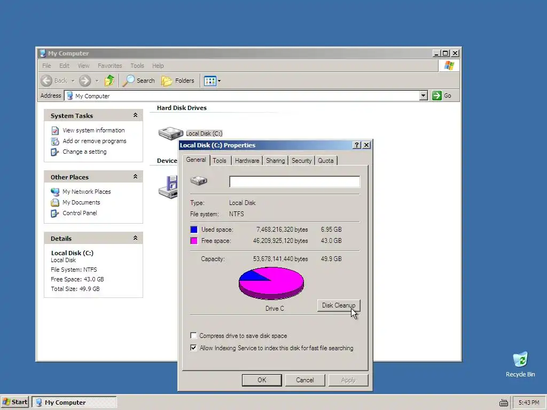This screenshot has height=410, width=547.
Task: Click the keyboard icon in system tray
Action: 503,403
